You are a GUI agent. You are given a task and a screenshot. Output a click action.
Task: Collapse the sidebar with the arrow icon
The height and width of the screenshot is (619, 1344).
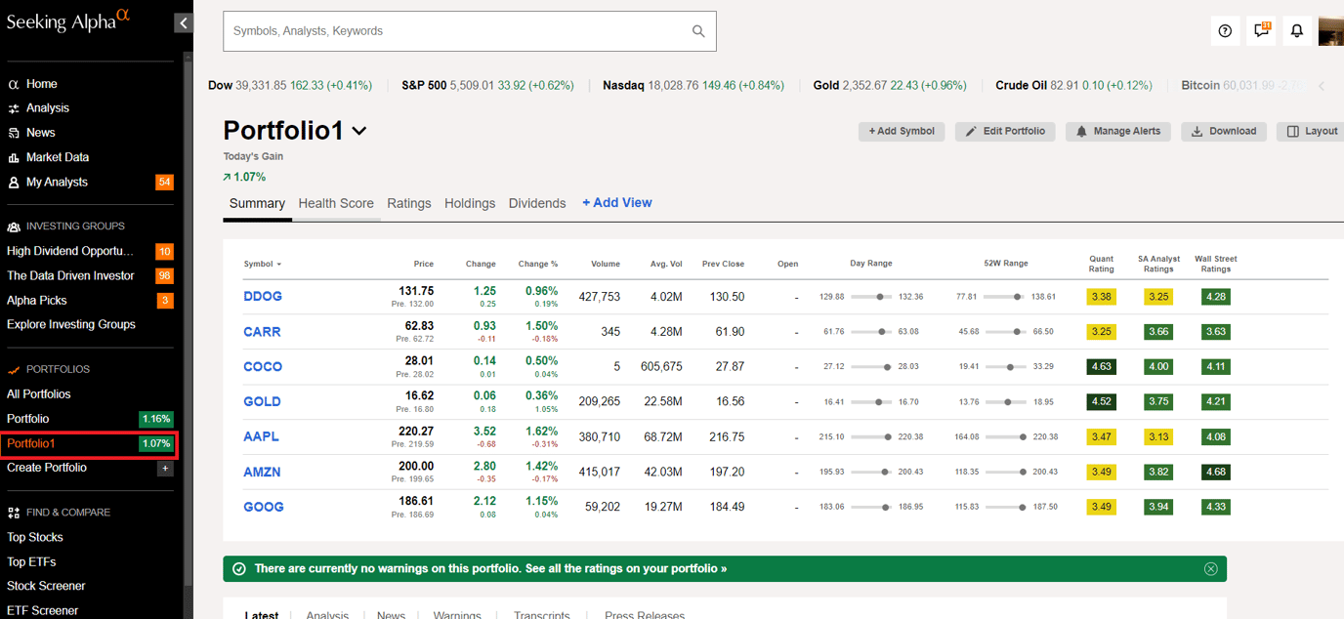(184, 23)
